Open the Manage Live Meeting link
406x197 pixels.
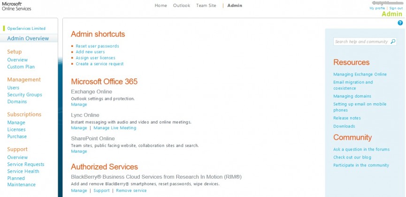pyautogui.click(x=115, y=128)
